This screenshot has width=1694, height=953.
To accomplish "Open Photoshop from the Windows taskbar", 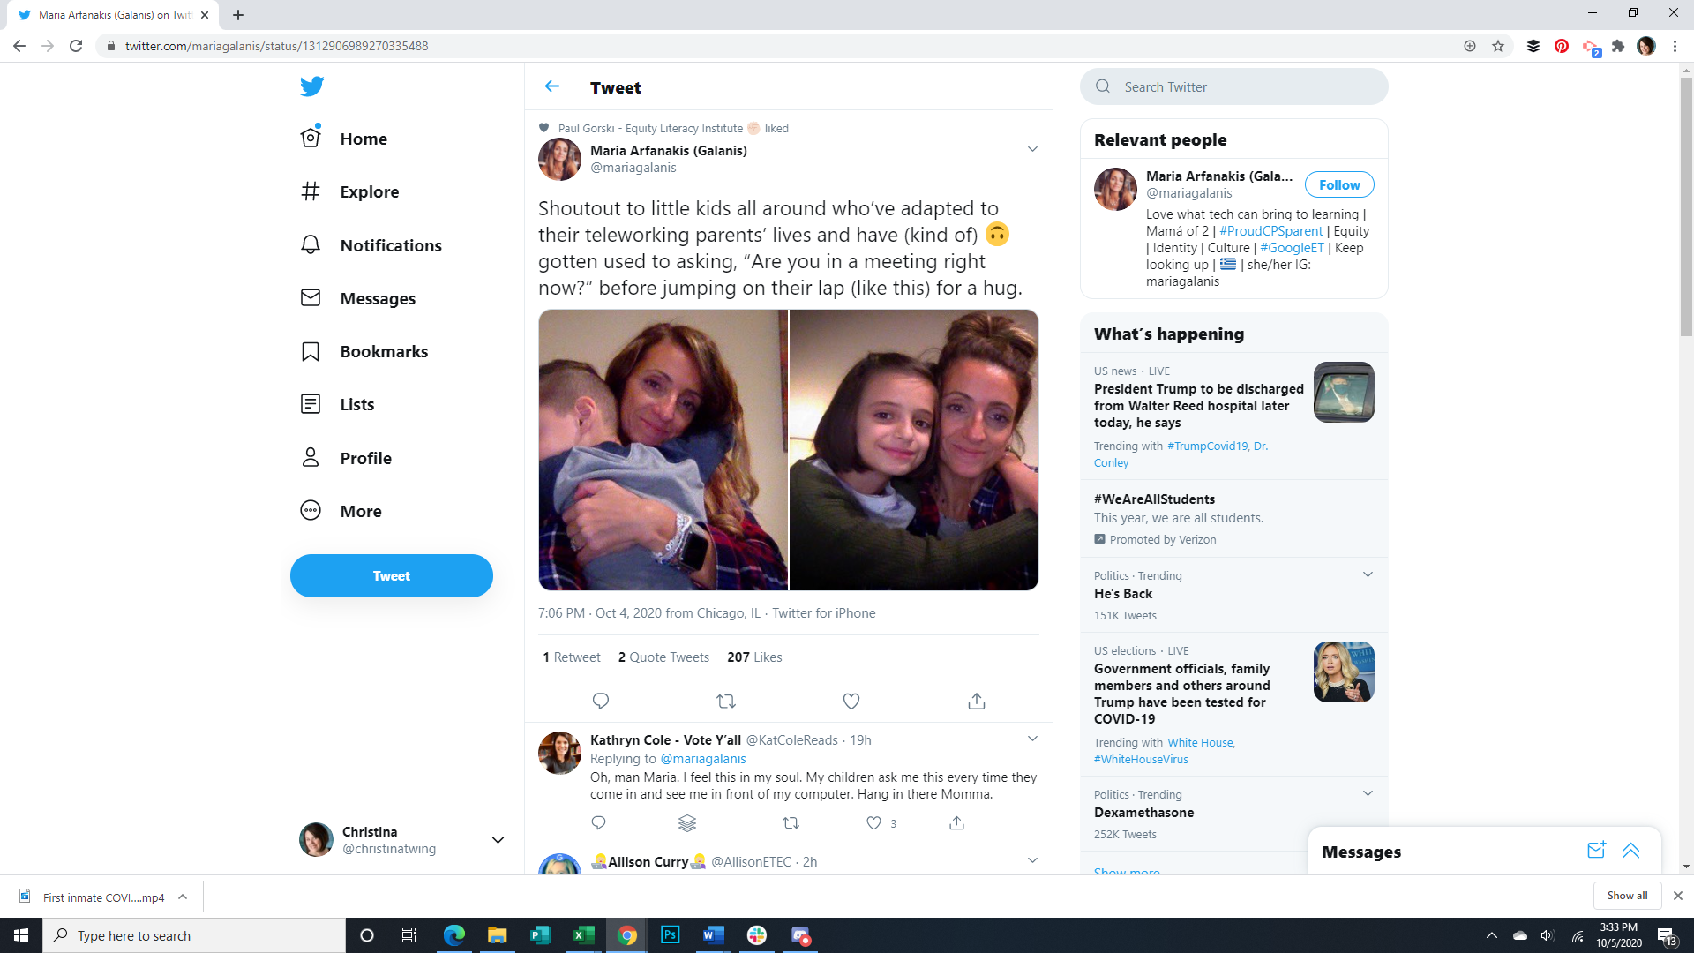I will [670, 935].
